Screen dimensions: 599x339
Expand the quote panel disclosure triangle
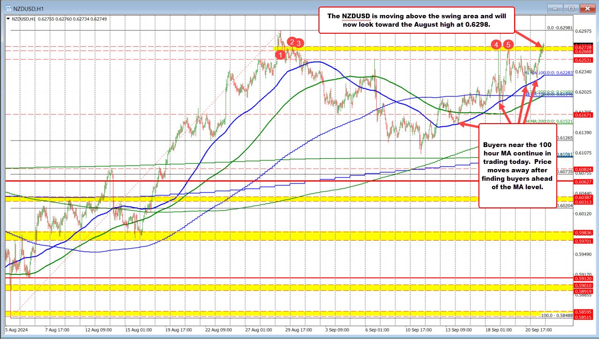point(8,18)
